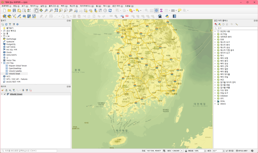Image resolution: width=258 pixels, height=153 pixels.
Task: Open the 벡터 menu
Action: coord(64,6)
